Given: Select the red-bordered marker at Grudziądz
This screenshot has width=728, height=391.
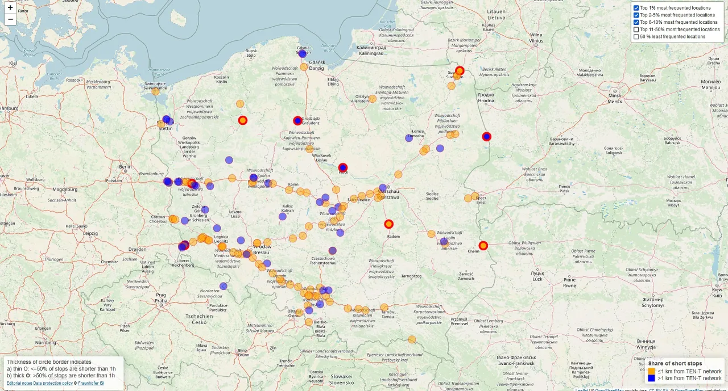Looking at the screenshot, I should pos(297,120).
